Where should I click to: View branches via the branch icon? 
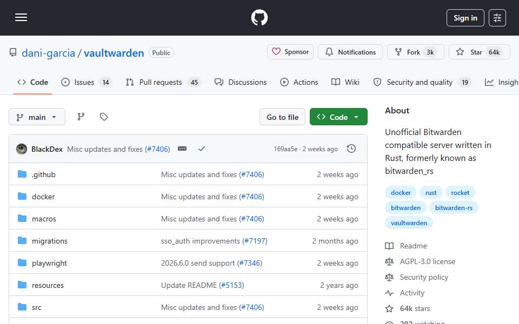pos(81,117)
